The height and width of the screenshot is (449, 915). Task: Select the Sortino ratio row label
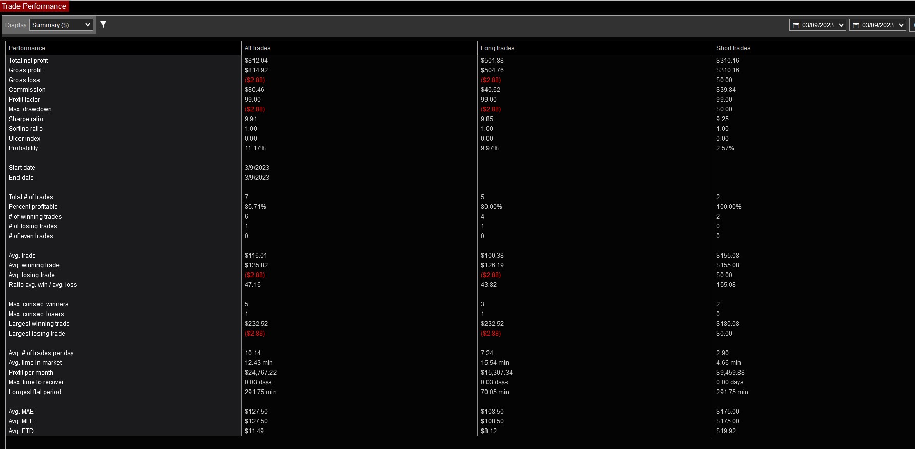tap(26, 129)
